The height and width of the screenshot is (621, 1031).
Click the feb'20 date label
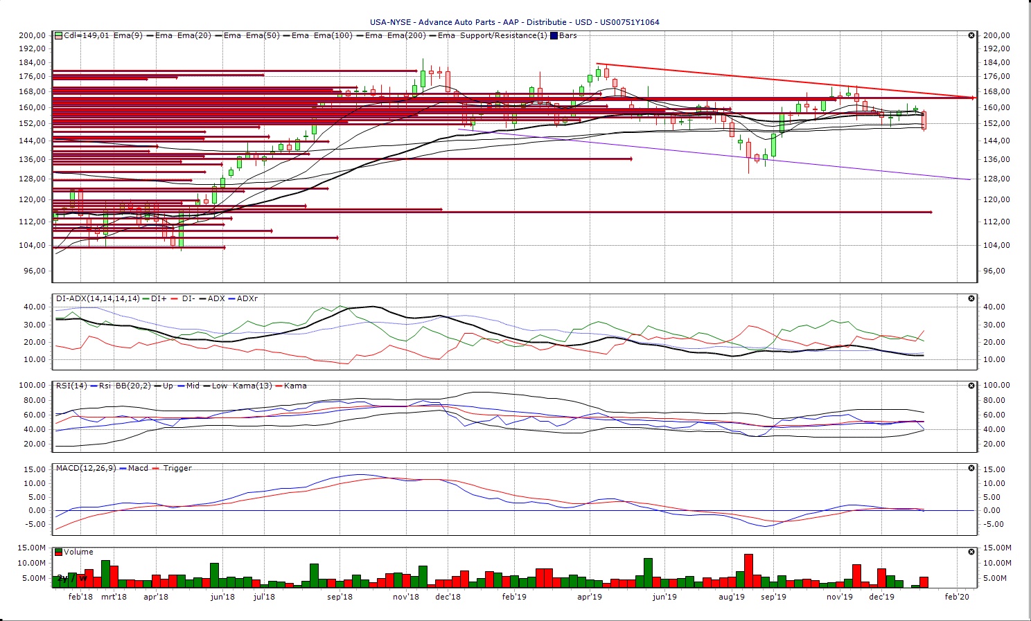tap(957, 597)
